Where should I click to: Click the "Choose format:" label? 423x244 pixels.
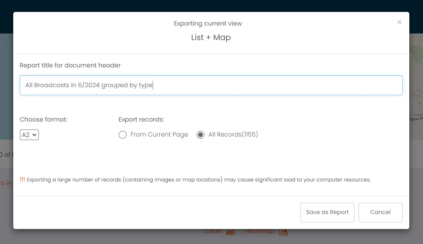44,119
